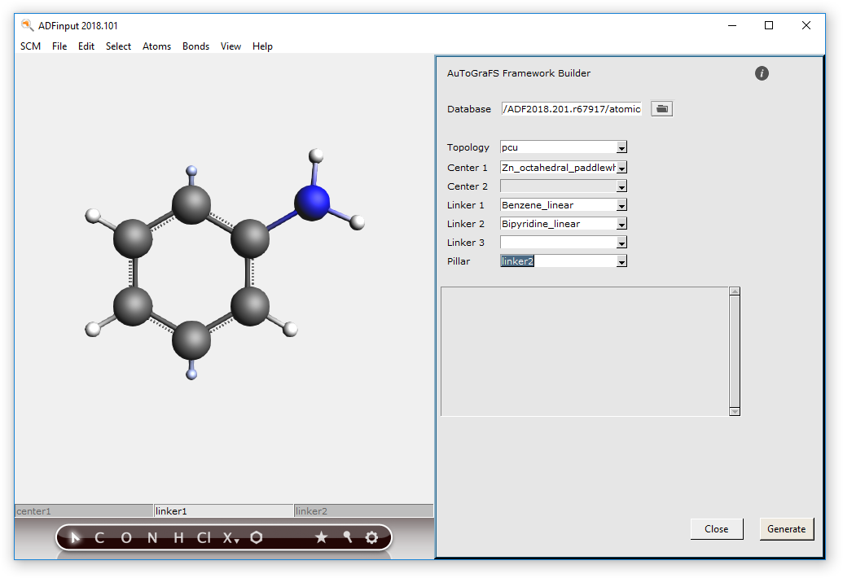Select the pointer arrow tool
The width and height of the screenshot is (843, 578).
click(x=75, y=537)
